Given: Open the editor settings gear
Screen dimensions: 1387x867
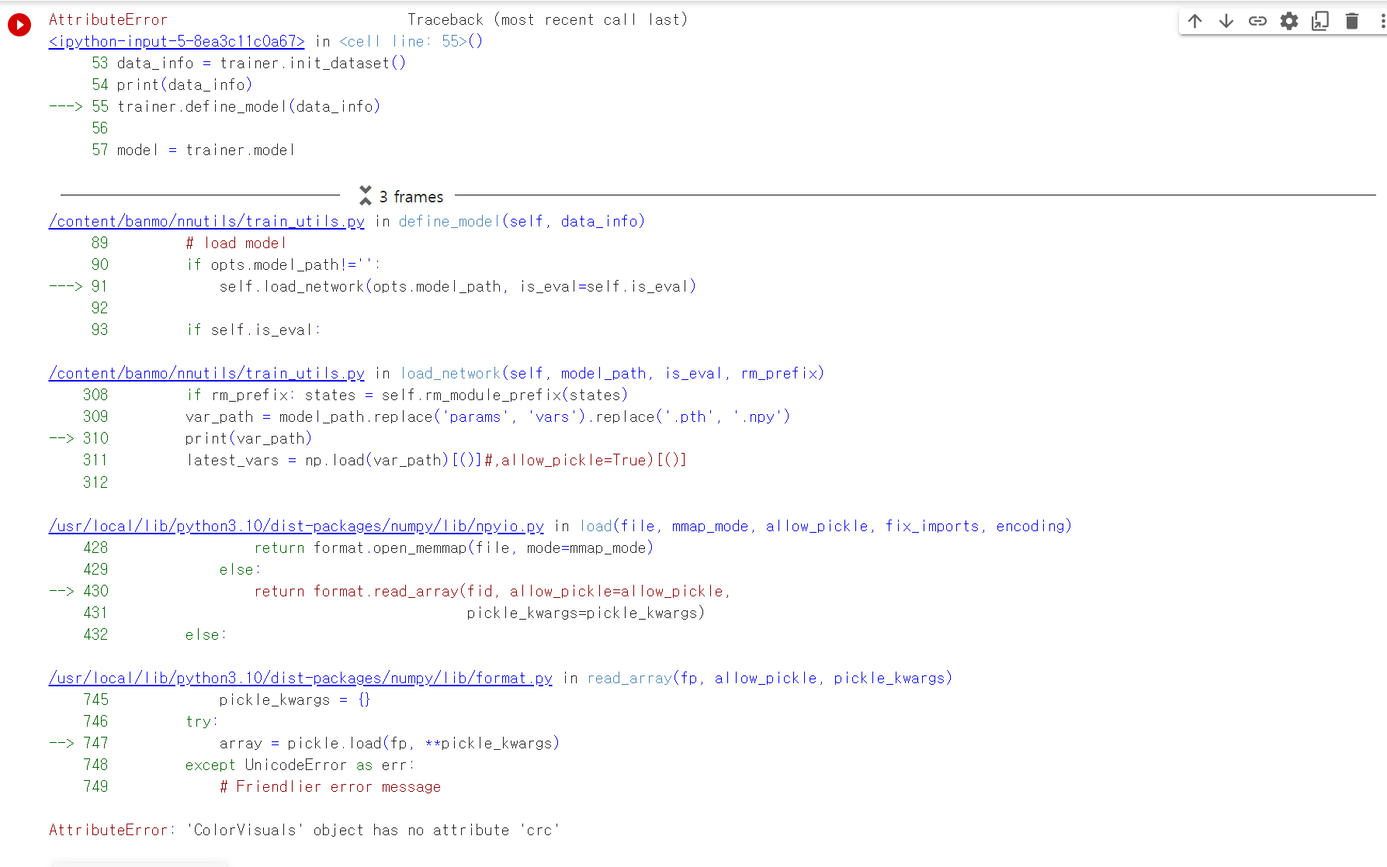Looking at the screenshot, I should click(1288, 21).
